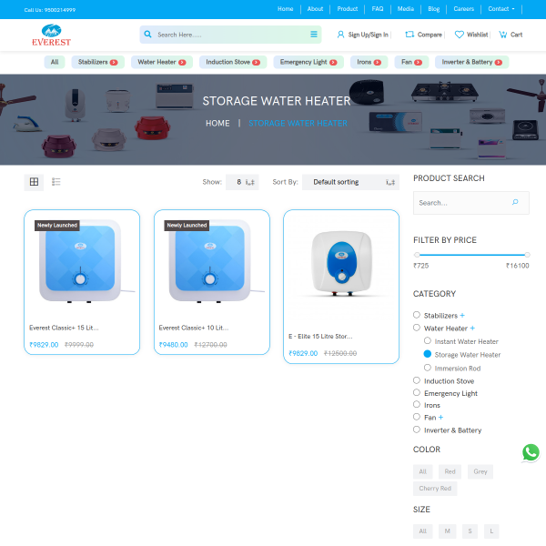Click the Compare arrows icon
Image resolution: width=546 pixels, height=546 pixels.
click(x=409, y=35)
